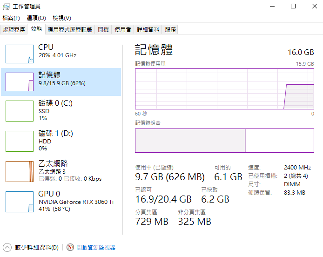Screen dimensions: 323x257
Task: Switch to the 詳細資料 tab
Action: click(148, 29)
